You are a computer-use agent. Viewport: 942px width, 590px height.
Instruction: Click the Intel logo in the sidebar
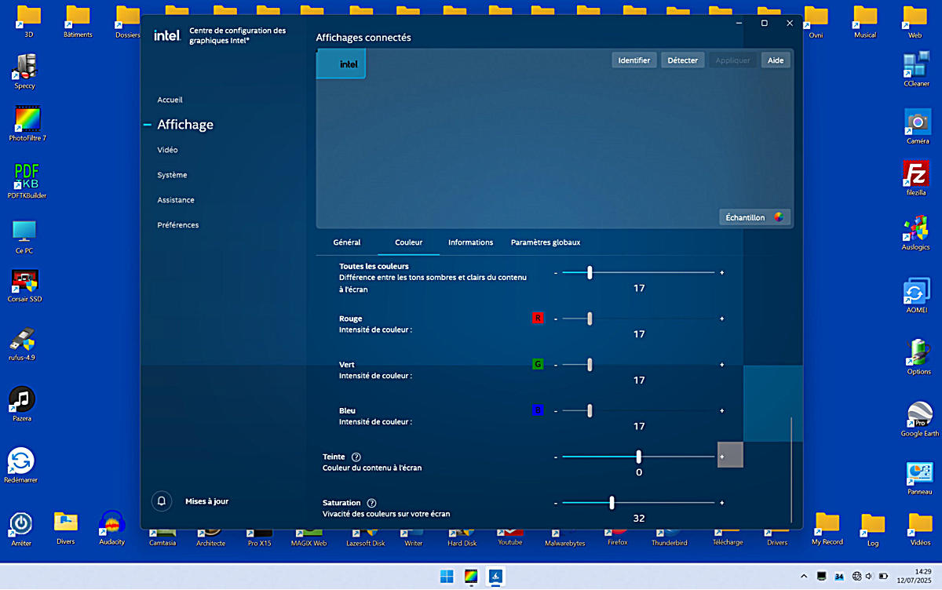167,35
